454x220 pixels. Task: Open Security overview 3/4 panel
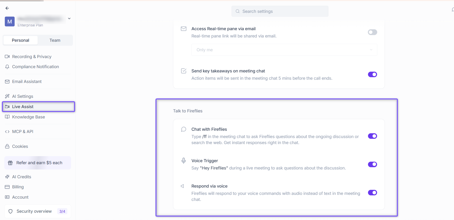pyautogui.click(x=38, y=211)
